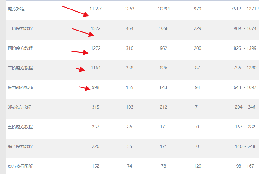
Task: Select the 四阶魔方教程 keyword
Action: (20, 48)
